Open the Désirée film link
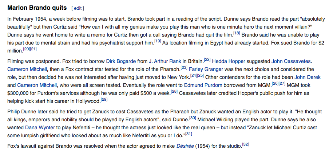Image resolution: width=333 pixels, height=155 pixels. point(185,146)
